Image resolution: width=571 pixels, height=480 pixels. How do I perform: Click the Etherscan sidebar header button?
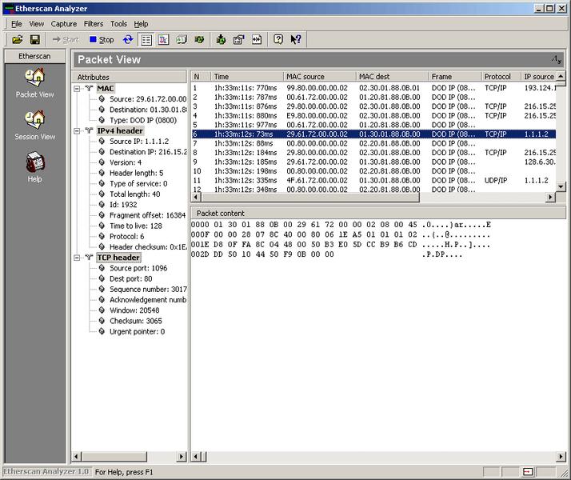pos(34,56)
